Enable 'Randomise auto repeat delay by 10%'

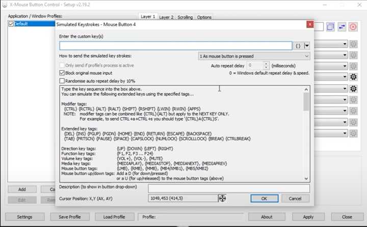click(x=62, y=81)
